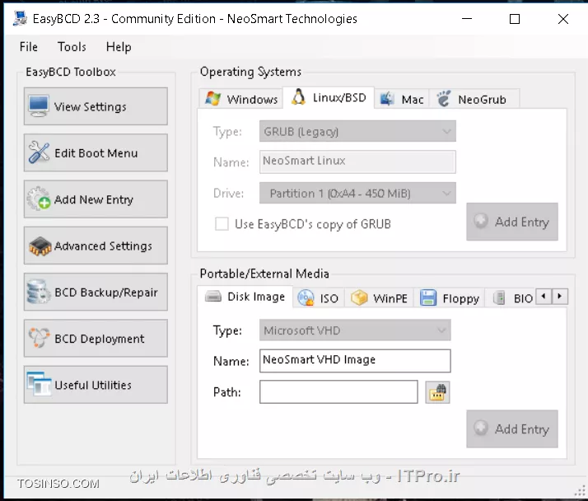The image size is (588, 501).
Task: Switch to the Floppy tab
Action: click(x=450, y=298)
